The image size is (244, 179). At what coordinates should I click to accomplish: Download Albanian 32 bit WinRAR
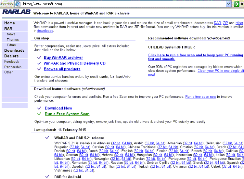[x=116, y=143]
